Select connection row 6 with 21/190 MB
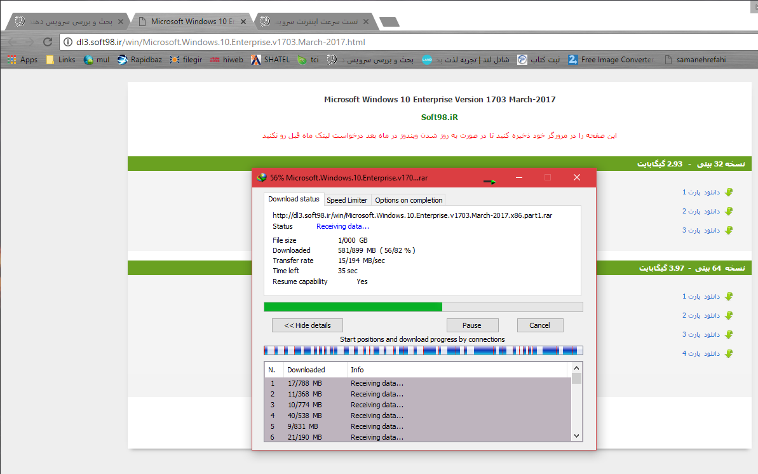The width and height of the screenshot is (758, 474). pyautogui.click(x=417, y=437)
